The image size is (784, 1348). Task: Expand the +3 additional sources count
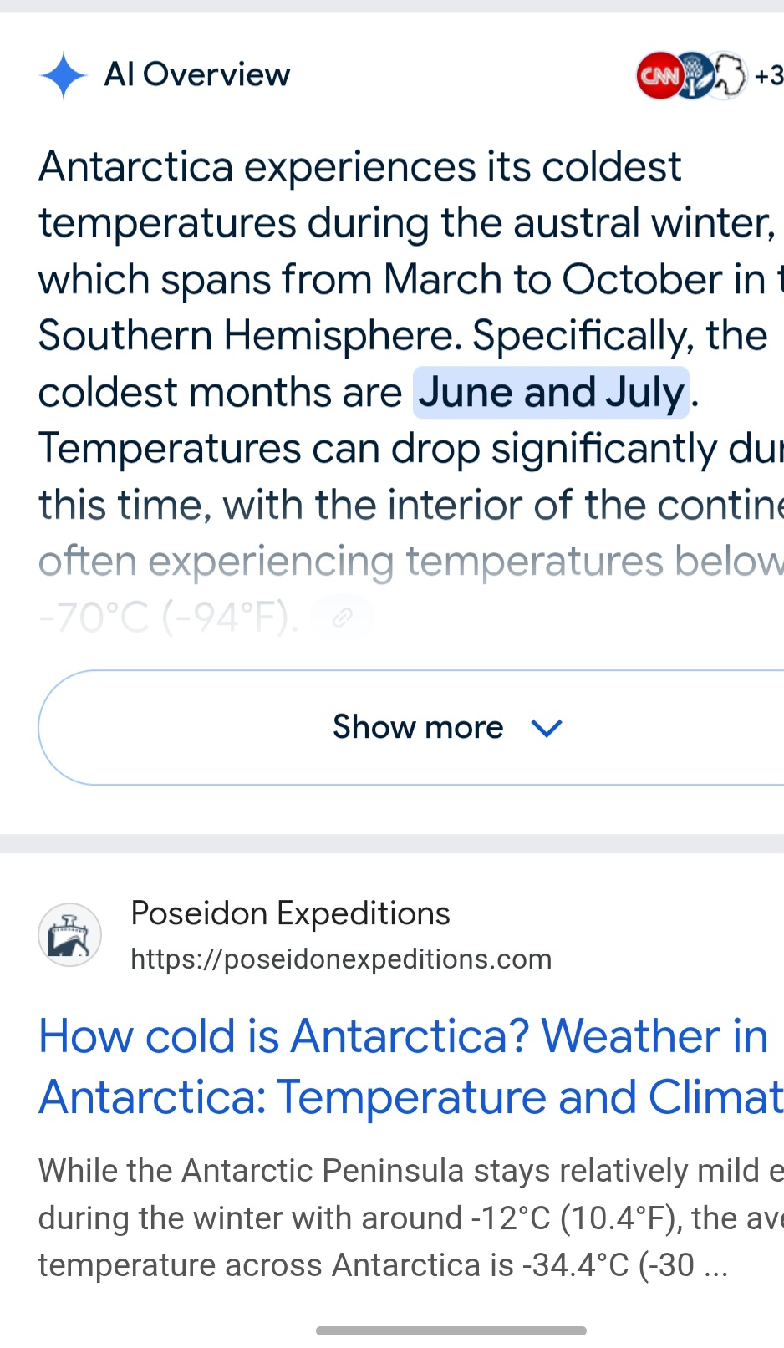click(x=768, y=76)
